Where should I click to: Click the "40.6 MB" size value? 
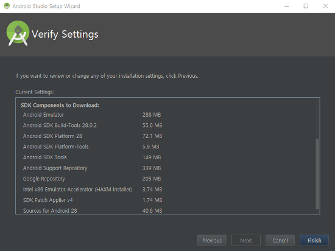pos(152,211)
